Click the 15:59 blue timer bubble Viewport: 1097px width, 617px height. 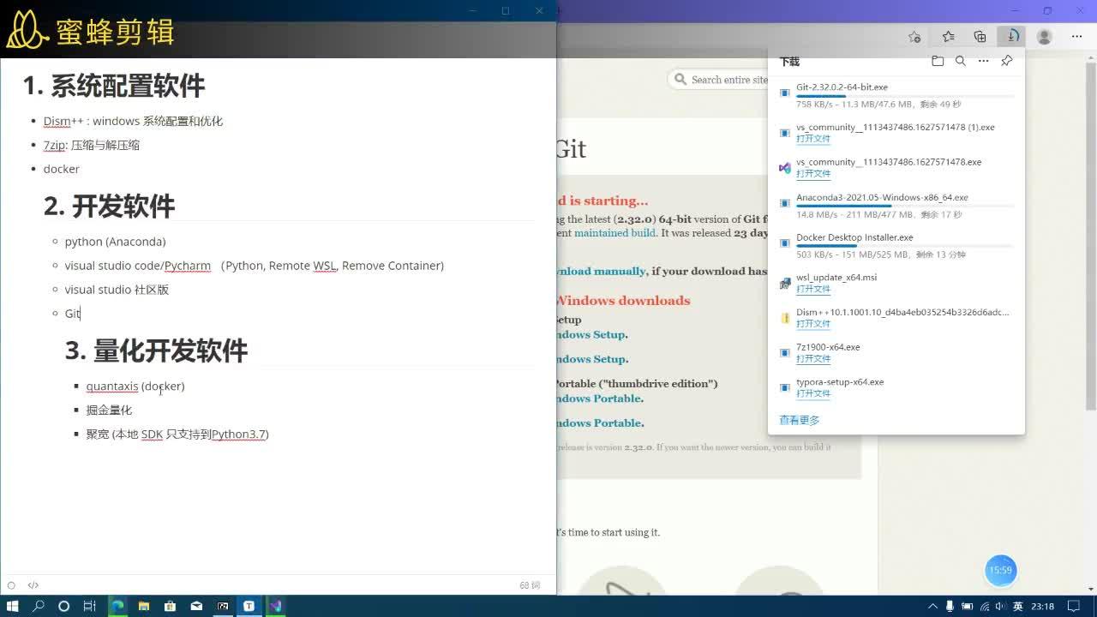pos(1000,570)
